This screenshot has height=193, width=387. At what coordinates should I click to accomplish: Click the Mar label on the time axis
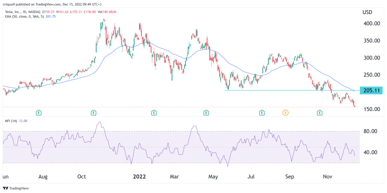(x=175, y=177)
